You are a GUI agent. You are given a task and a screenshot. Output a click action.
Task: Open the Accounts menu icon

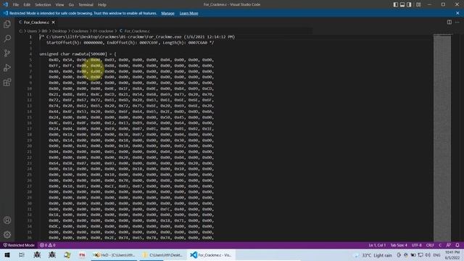pyautogui.click(x=7, y=220)
